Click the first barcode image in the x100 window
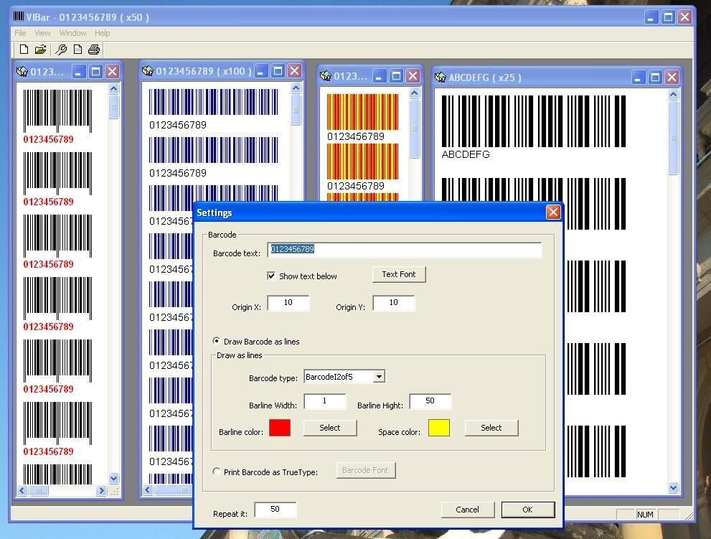Image resolution: width=711 pixels, height=539 pixels. [x=214, y=102]
